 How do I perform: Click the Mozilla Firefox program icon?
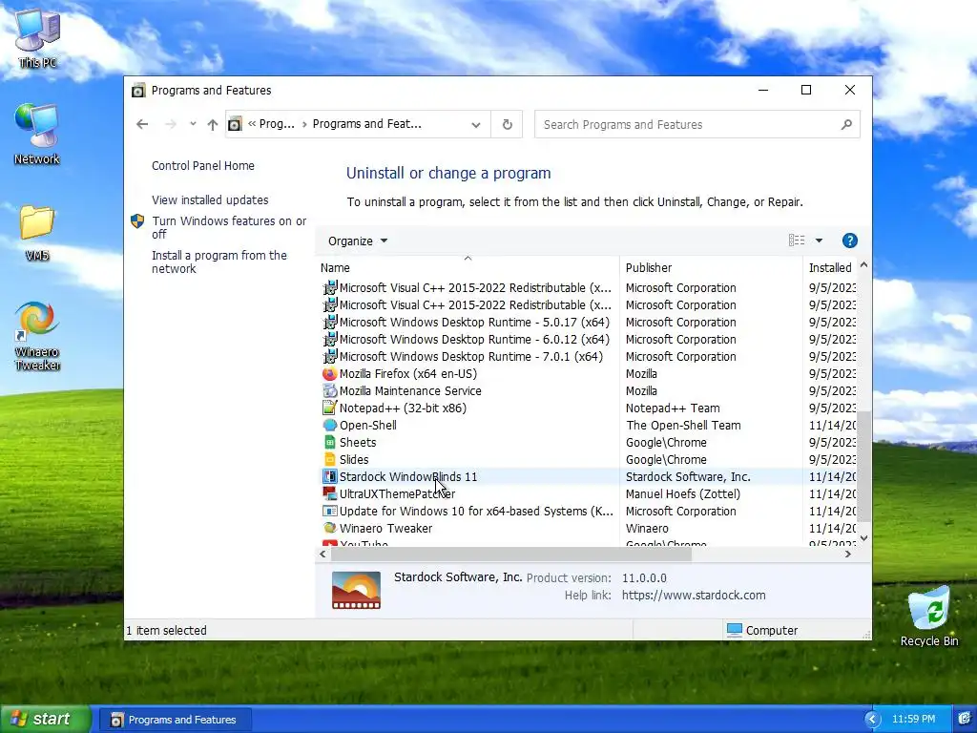tap(329, 374)
